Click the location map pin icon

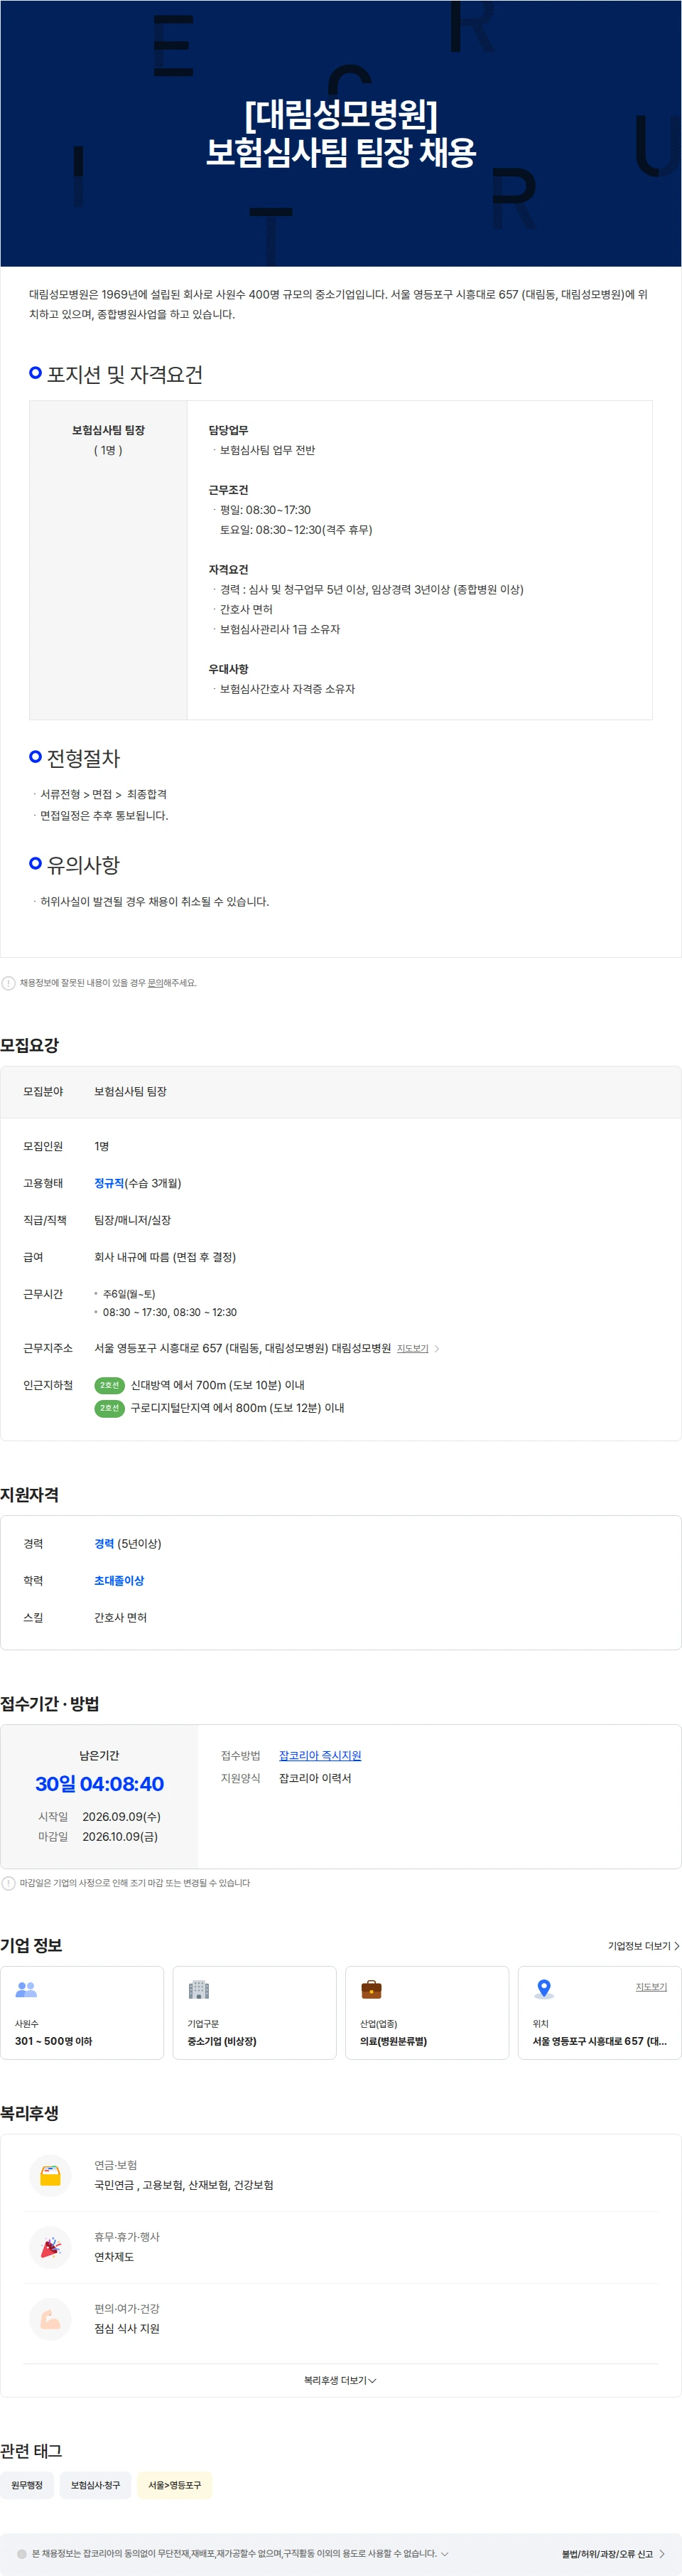point(544,1989)
